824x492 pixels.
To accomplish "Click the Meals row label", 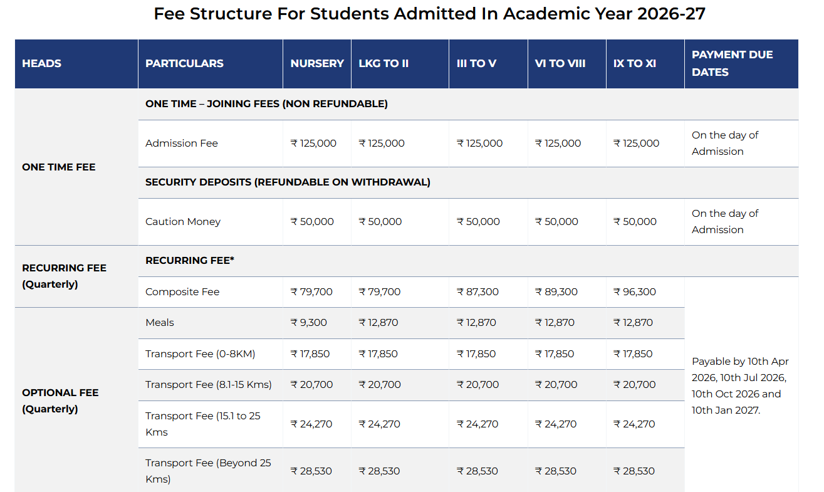I will coord(159,322).
